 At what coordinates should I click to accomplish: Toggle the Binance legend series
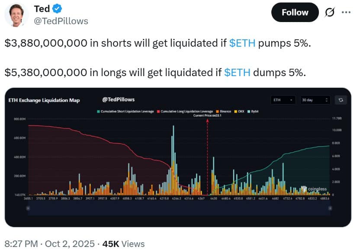click(x=224, y=112)
